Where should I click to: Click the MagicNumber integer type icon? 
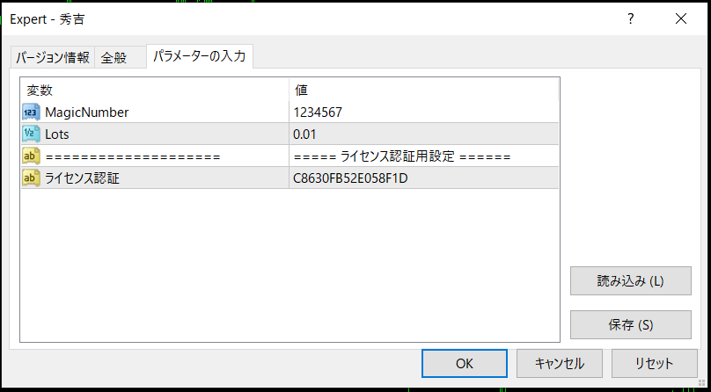pyautogui.click(x=31, y=113)
